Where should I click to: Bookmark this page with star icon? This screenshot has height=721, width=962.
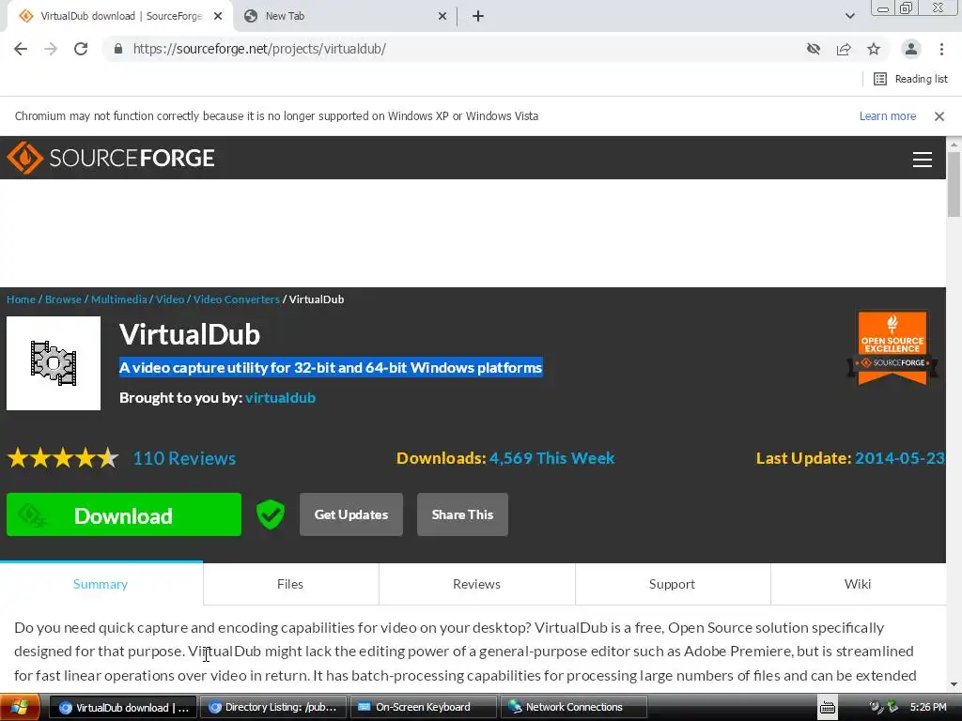[874, 49]
